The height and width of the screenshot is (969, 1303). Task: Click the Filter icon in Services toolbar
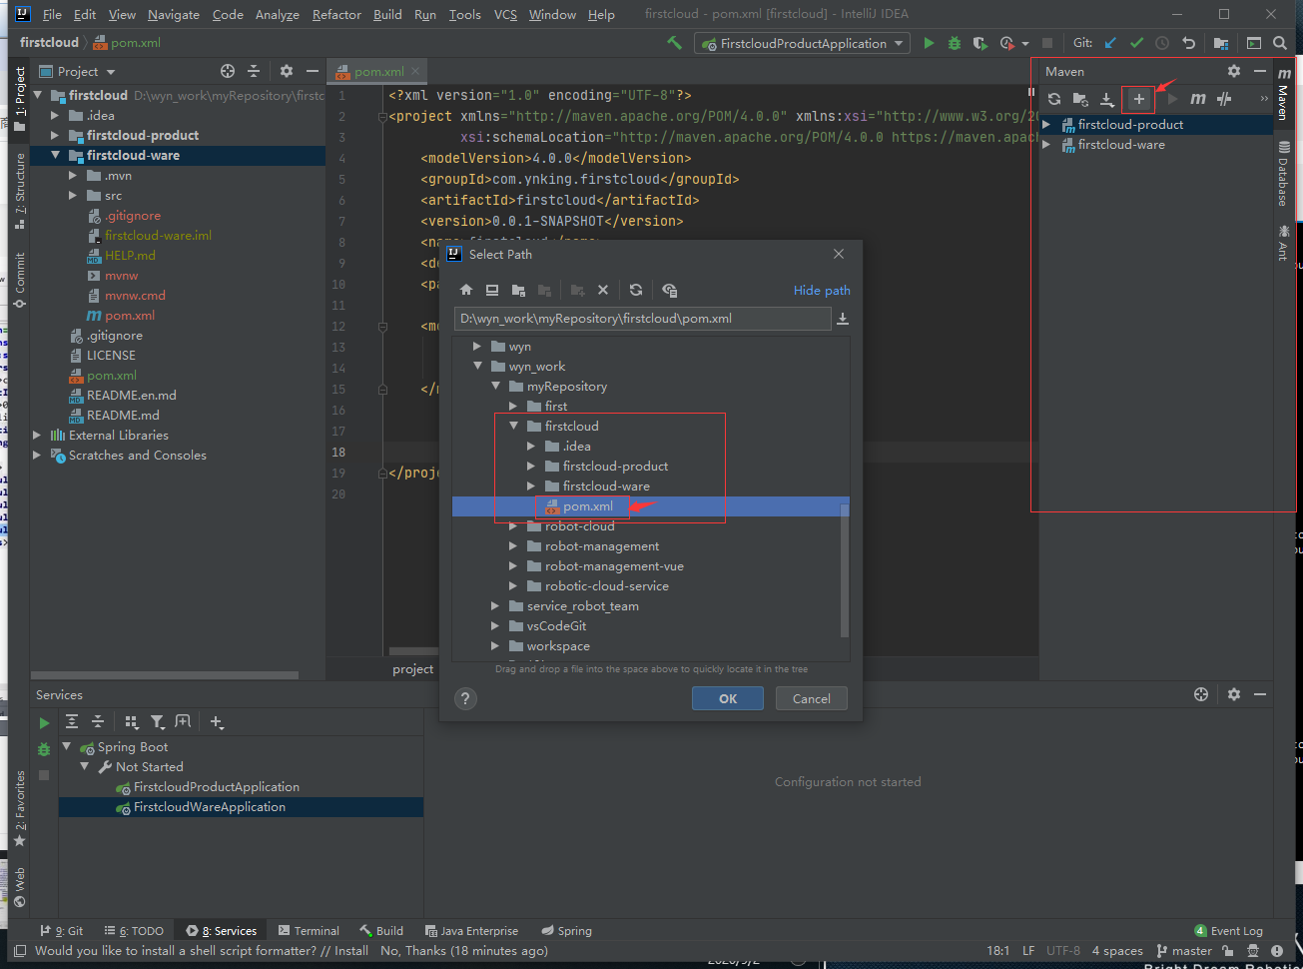coord(158,721)
